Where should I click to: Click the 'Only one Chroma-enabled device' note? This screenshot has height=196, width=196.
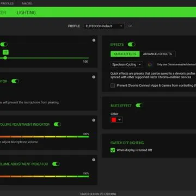(x=176, y=65)
